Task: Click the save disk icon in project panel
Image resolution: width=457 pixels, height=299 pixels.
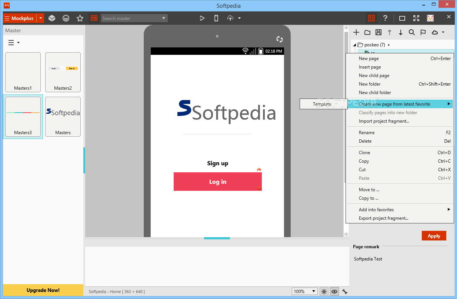Action: coord(378,32)
